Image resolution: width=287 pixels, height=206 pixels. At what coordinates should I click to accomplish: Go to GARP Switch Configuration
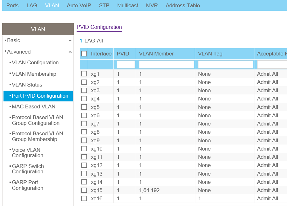pos(28,169)
